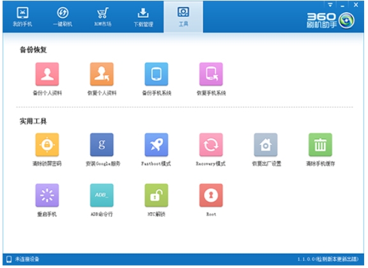Open the 我的手机 tab
368x268 pixels.
pos(22,17)
